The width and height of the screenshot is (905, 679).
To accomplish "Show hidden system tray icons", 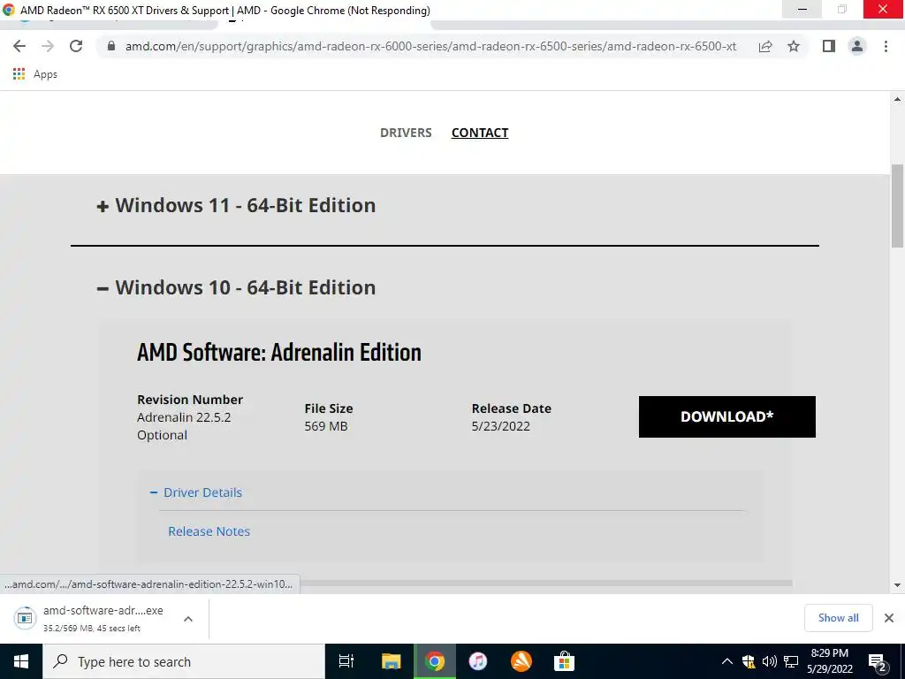I will [727, 661].
